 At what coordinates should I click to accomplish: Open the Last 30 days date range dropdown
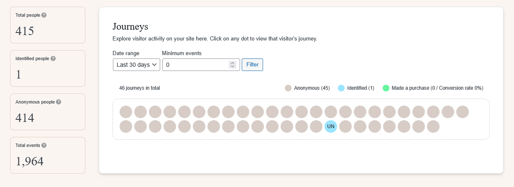pos(136,65)
